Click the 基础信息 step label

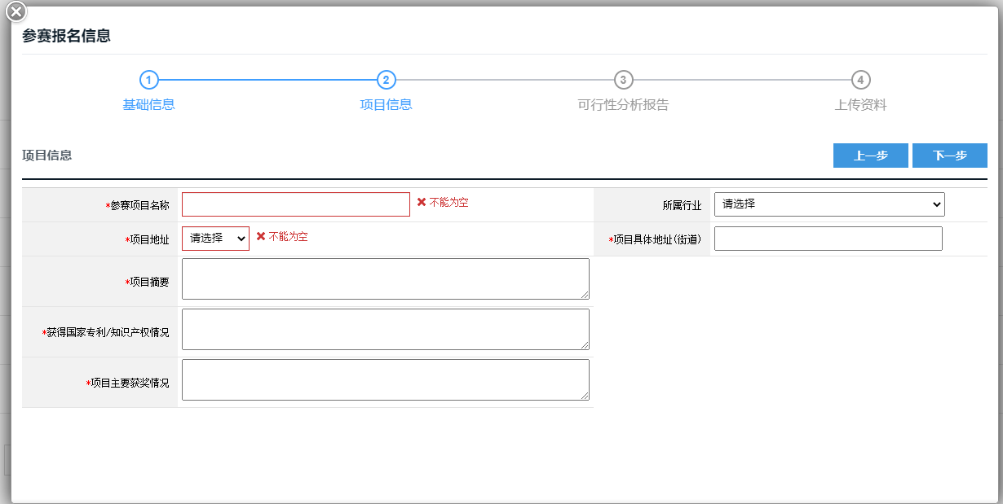click(x=148, y=105)
